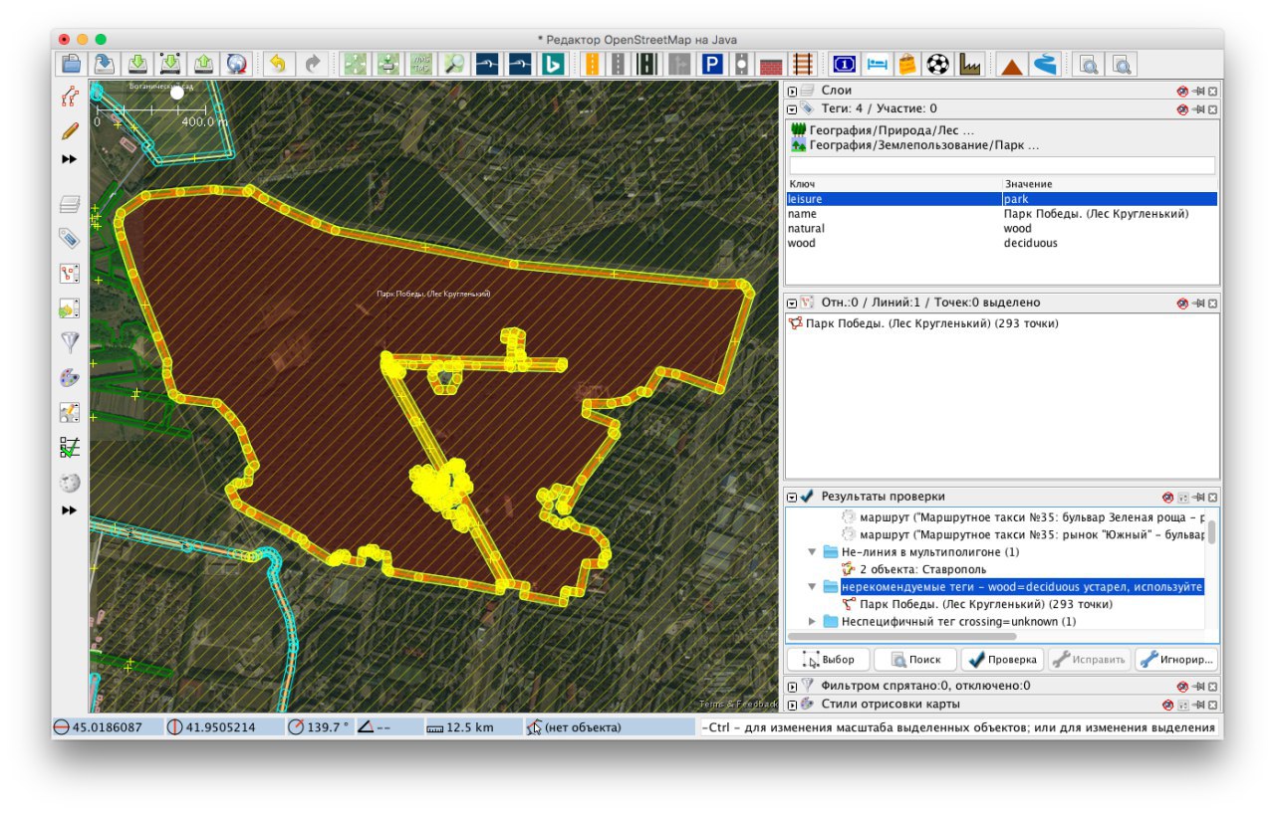Click the factory industrial preset icon
The image size is (1275, 813).
point(969,65)
